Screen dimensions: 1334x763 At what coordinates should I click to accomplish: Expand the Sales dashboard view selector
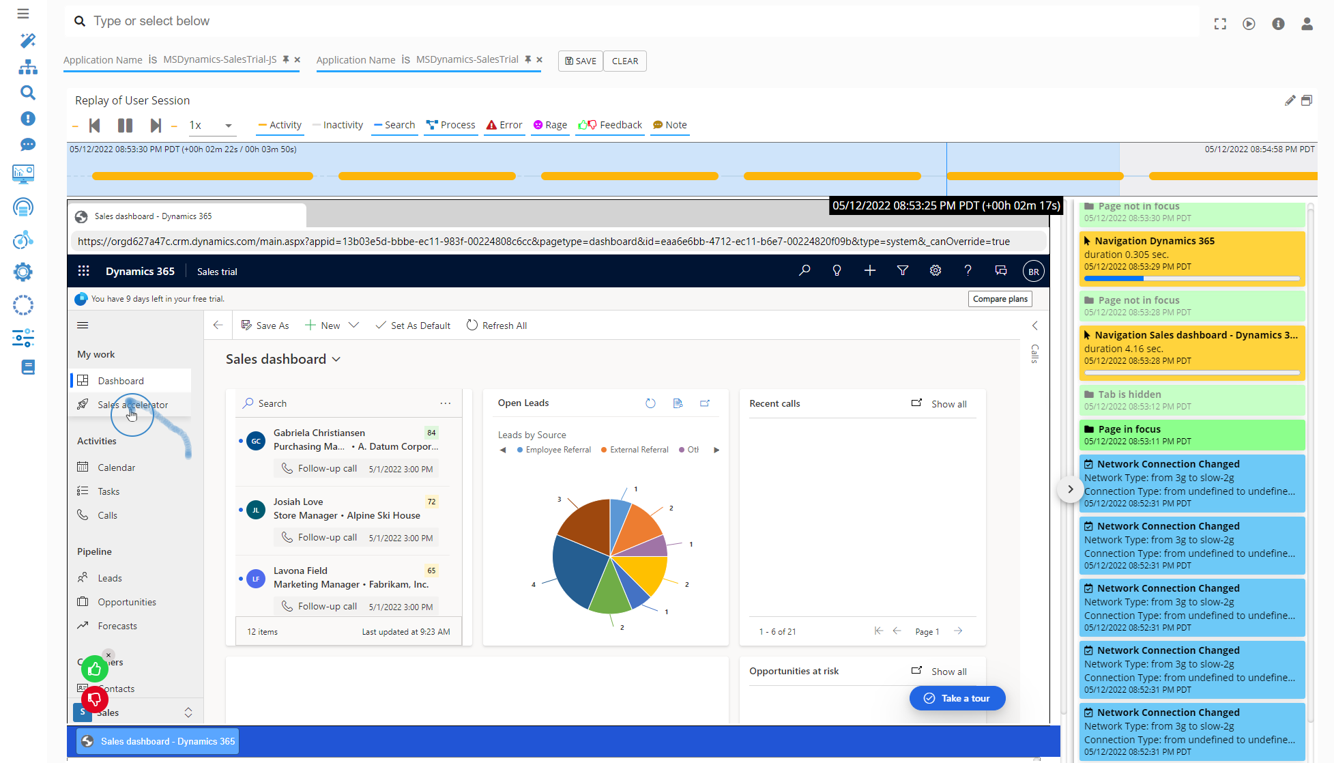point(336,359)
